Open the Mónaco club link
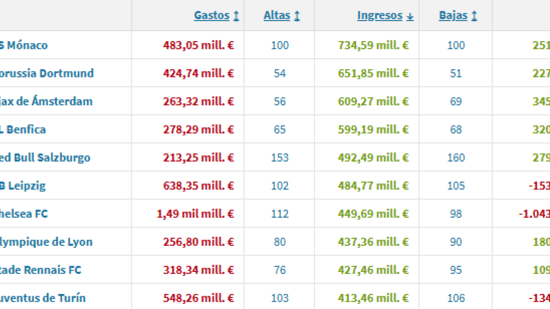550x309 pixels. (x=24, y=45)
